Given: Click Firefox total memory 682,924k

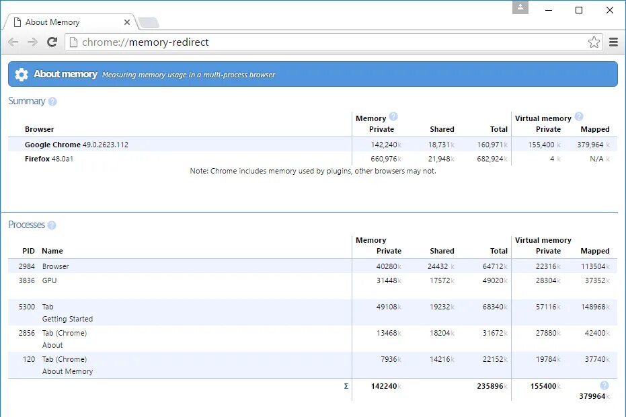Looking at the screenshot, I should coord(492,159).
